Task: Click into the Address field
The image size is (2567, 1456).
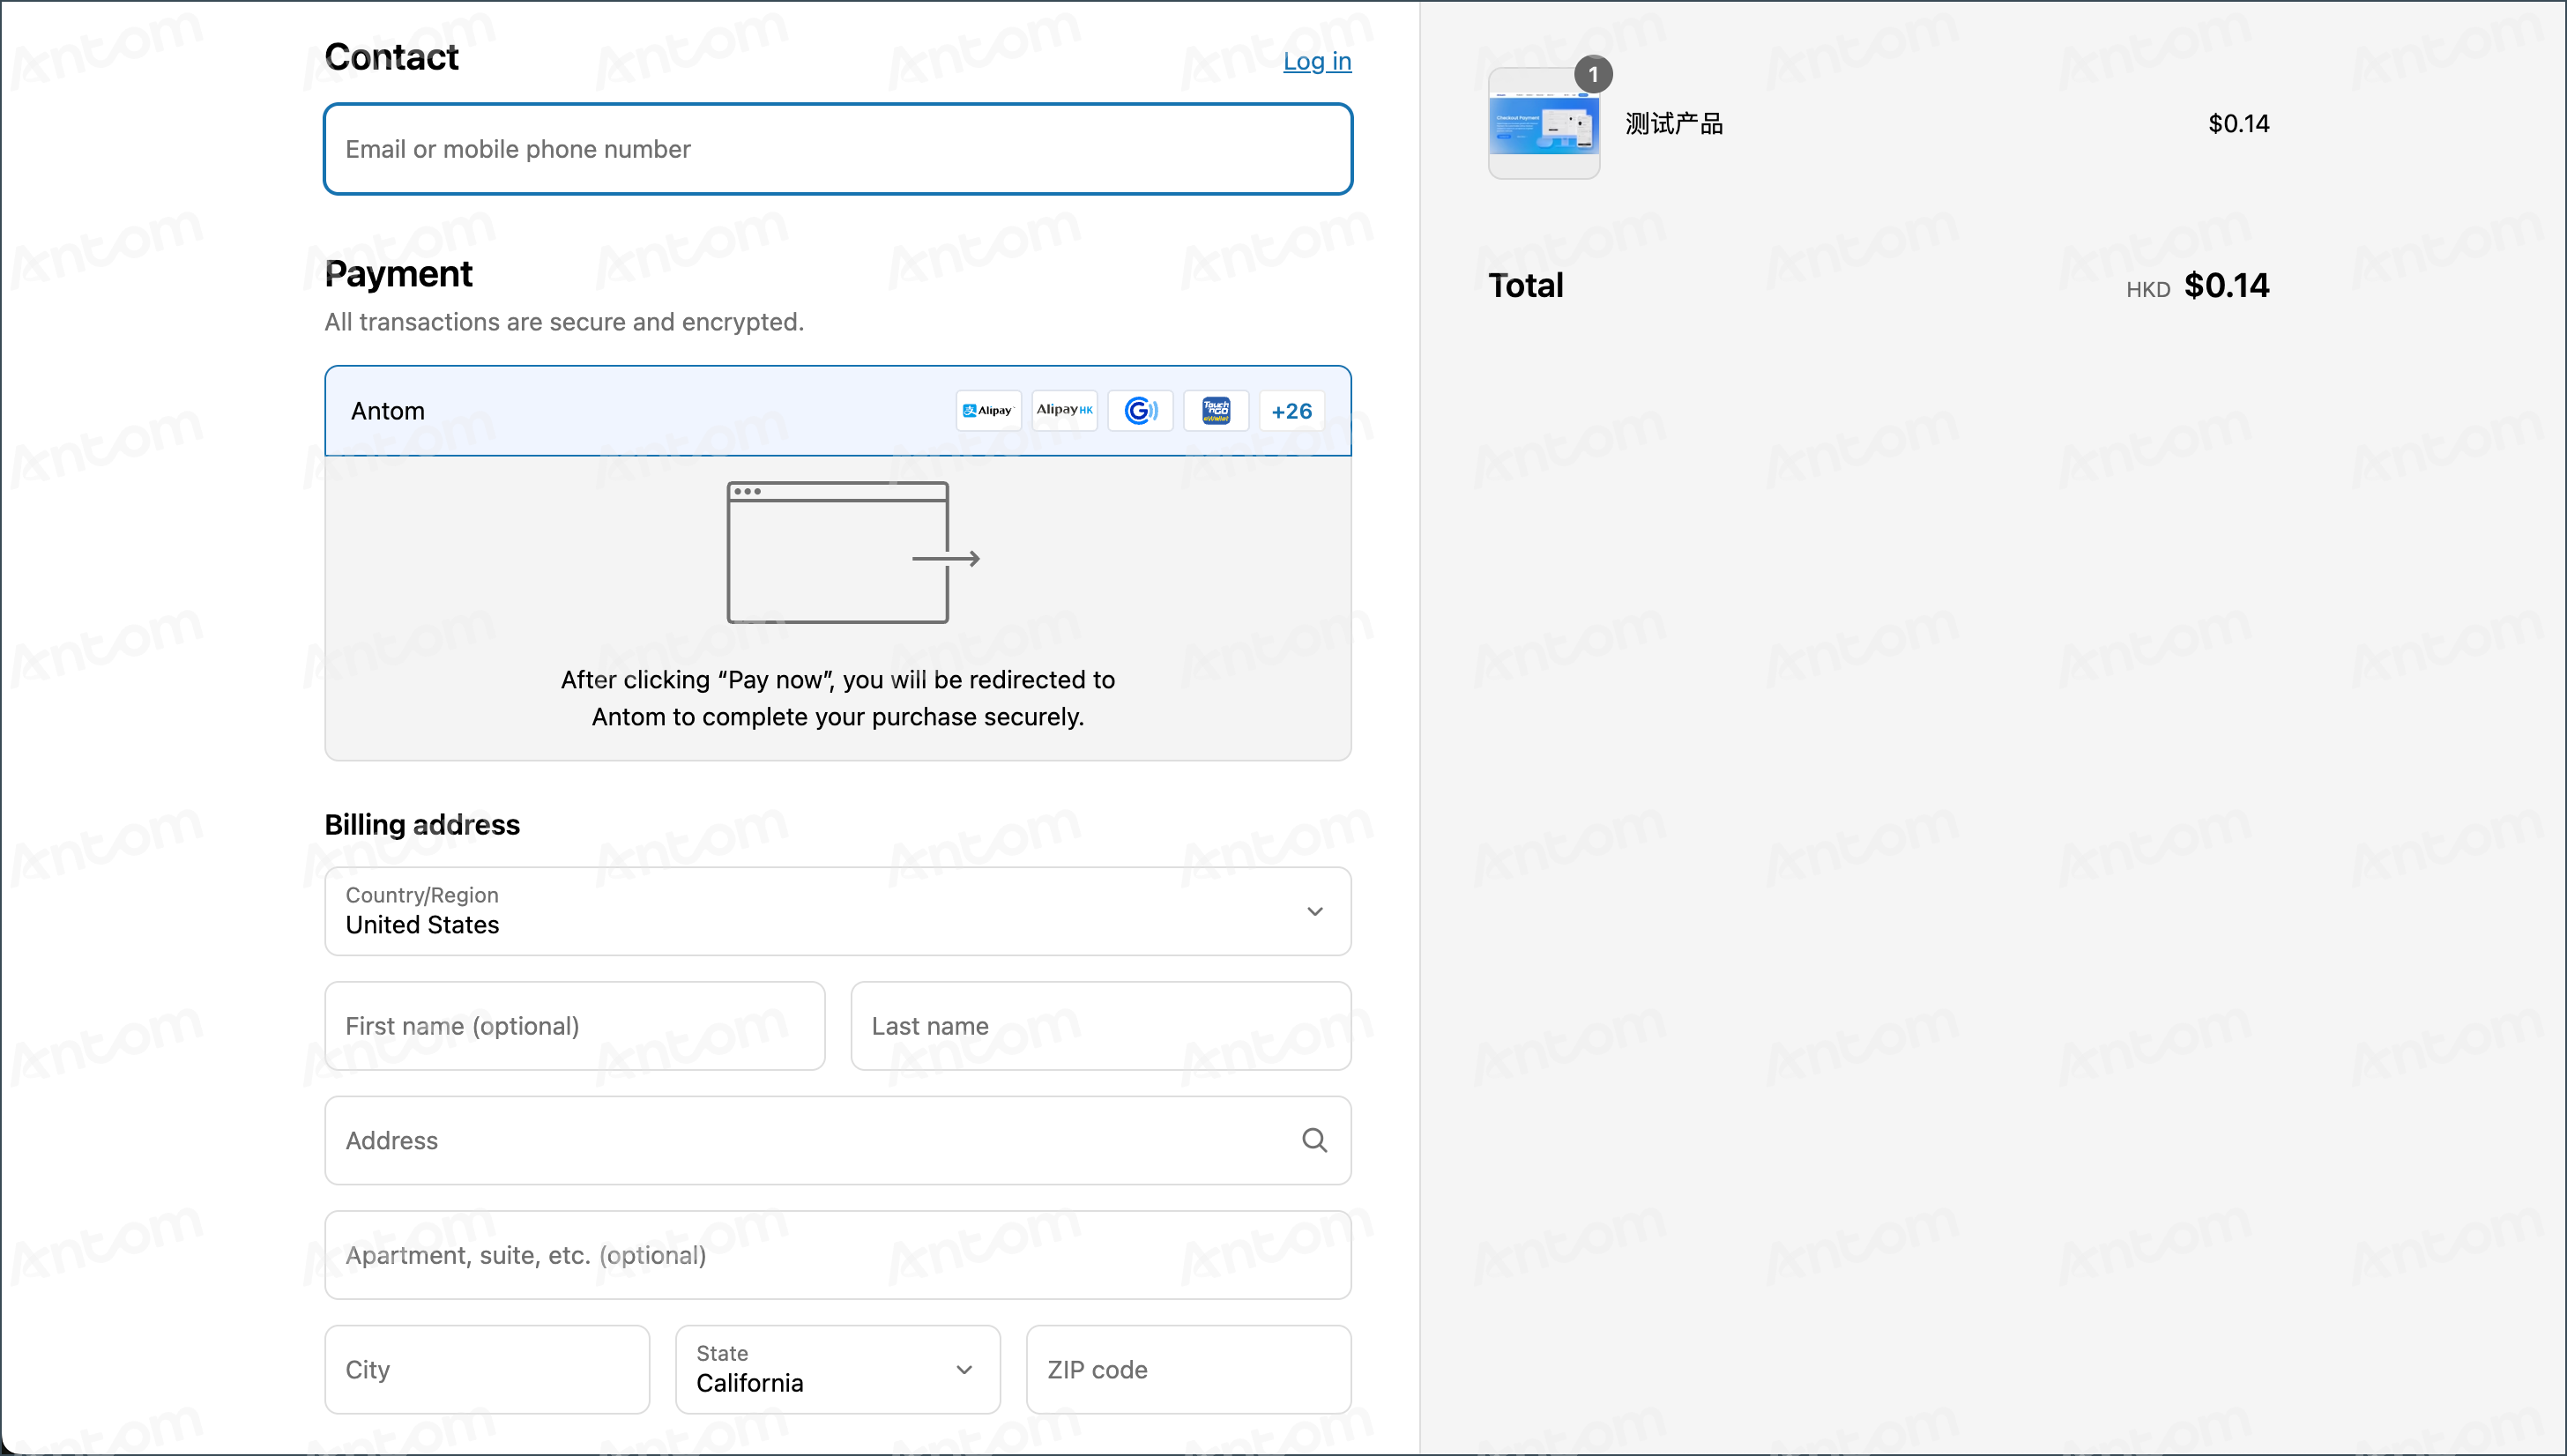Action: 838,1141
